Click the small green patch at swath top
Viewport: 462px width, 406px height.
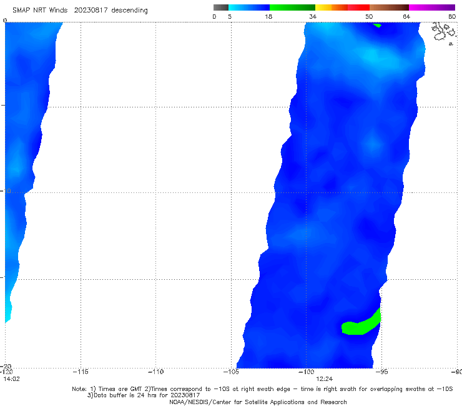pyautogui.click(x=377, y=26)
